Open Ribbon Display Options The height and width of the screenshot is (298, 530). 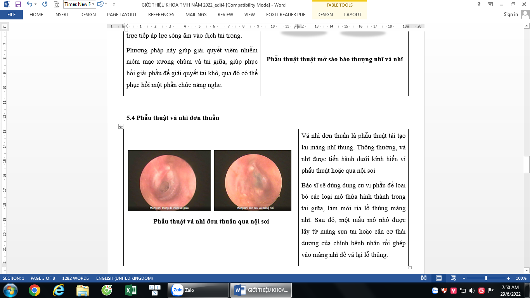pos(490,4)
